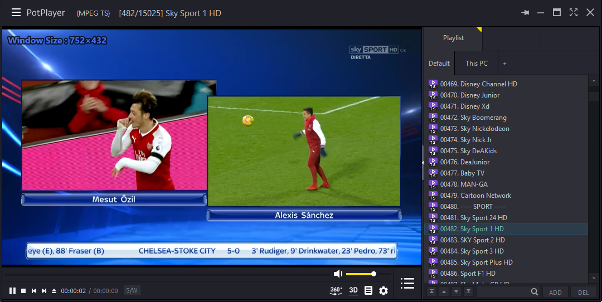Click the magnifier search icon

tap(534, 292)
